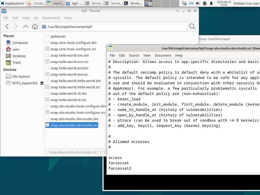Click the notification bell in system tray

click(211, 3)
